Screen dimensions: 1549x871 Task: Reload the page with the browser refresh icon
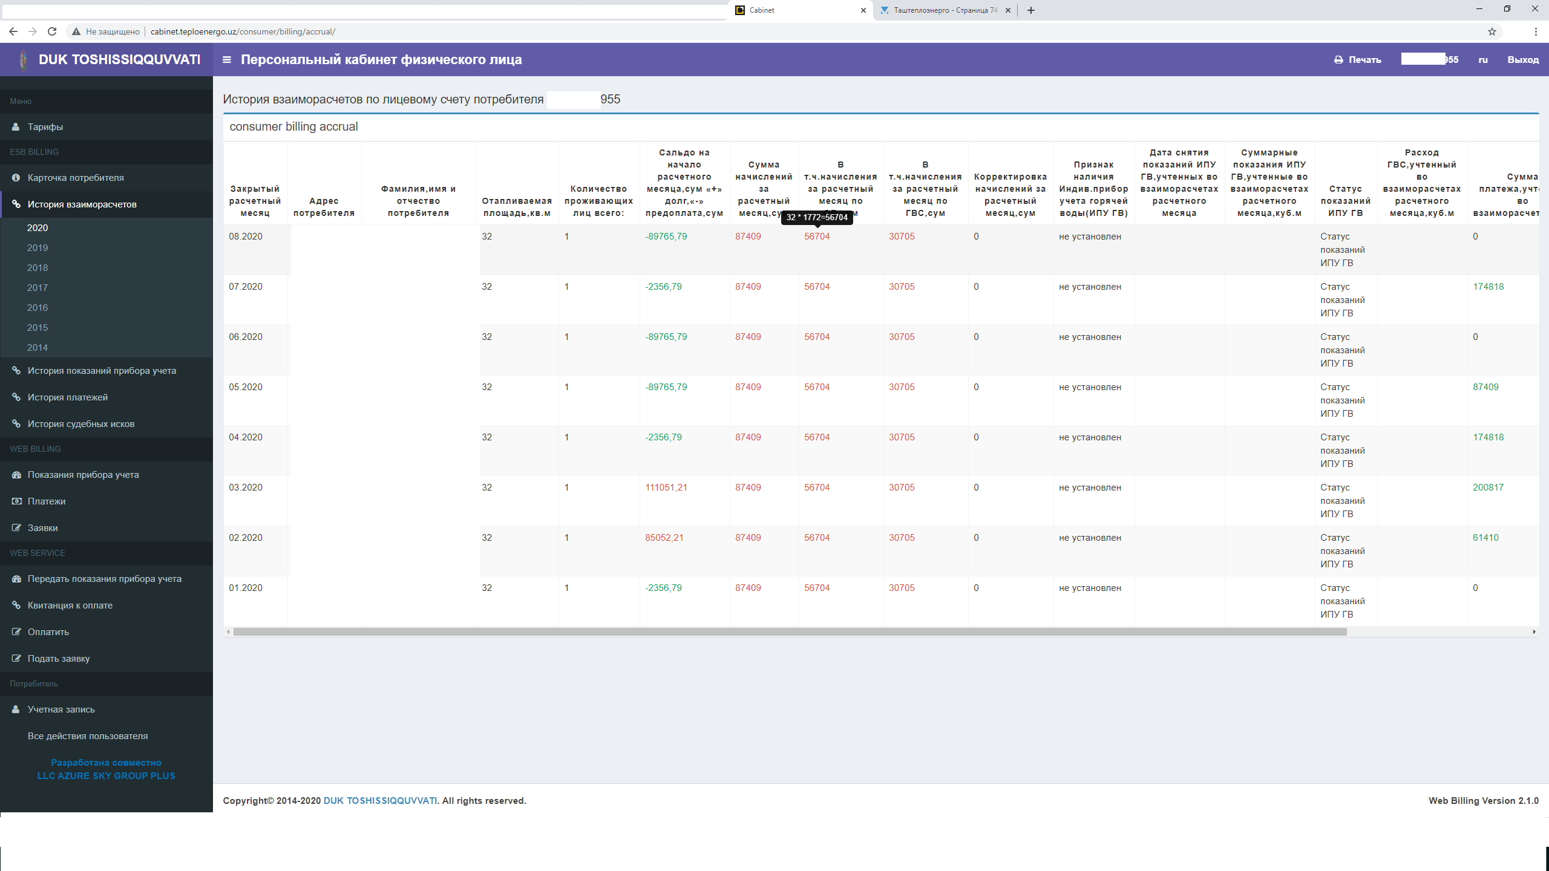tap(52, 31)
